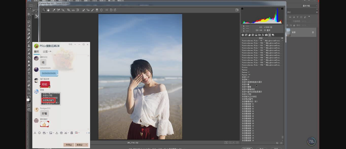The height and width of the screenshot is (149, 346).
Task: Toggle before/after preview Y button
Action: (226, 143)
